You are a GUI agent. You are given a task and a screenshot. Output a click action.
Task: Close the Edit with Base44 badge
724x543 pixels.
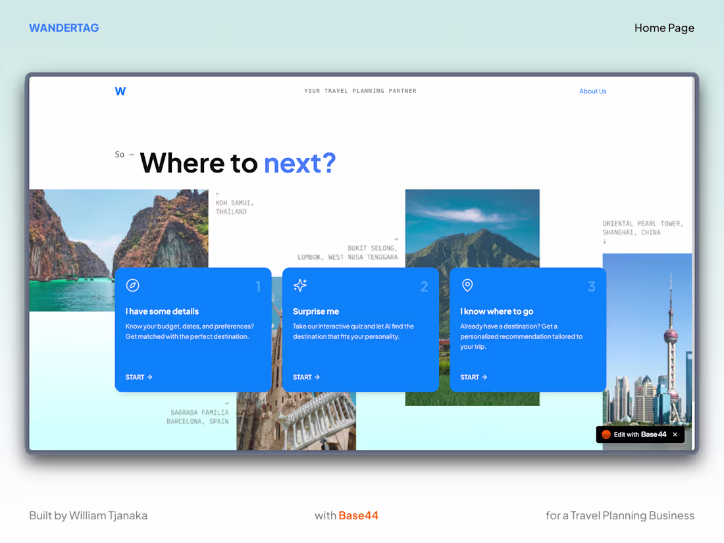675,434
